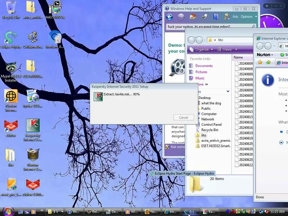Click the search magnifier in Help search box

coord(253,26)
